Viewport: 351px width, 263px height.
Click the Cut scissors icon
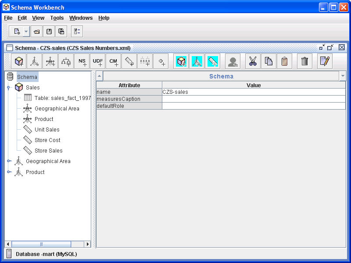coord(253,61)
